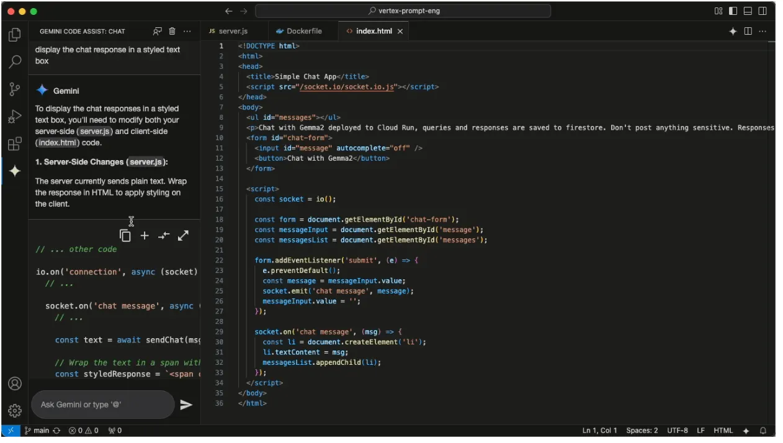Screen dimensions: 783x443
Task: Split the editor to the right
Action: pos(748,31)
